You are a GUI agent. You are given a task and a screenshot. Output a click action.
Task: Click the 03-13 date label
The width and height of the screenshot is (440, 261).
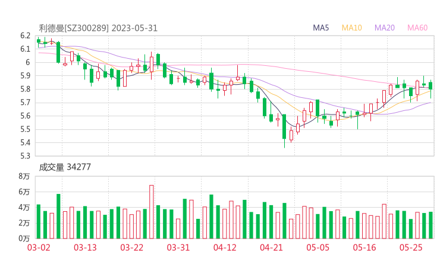click(x=85, y=247)
